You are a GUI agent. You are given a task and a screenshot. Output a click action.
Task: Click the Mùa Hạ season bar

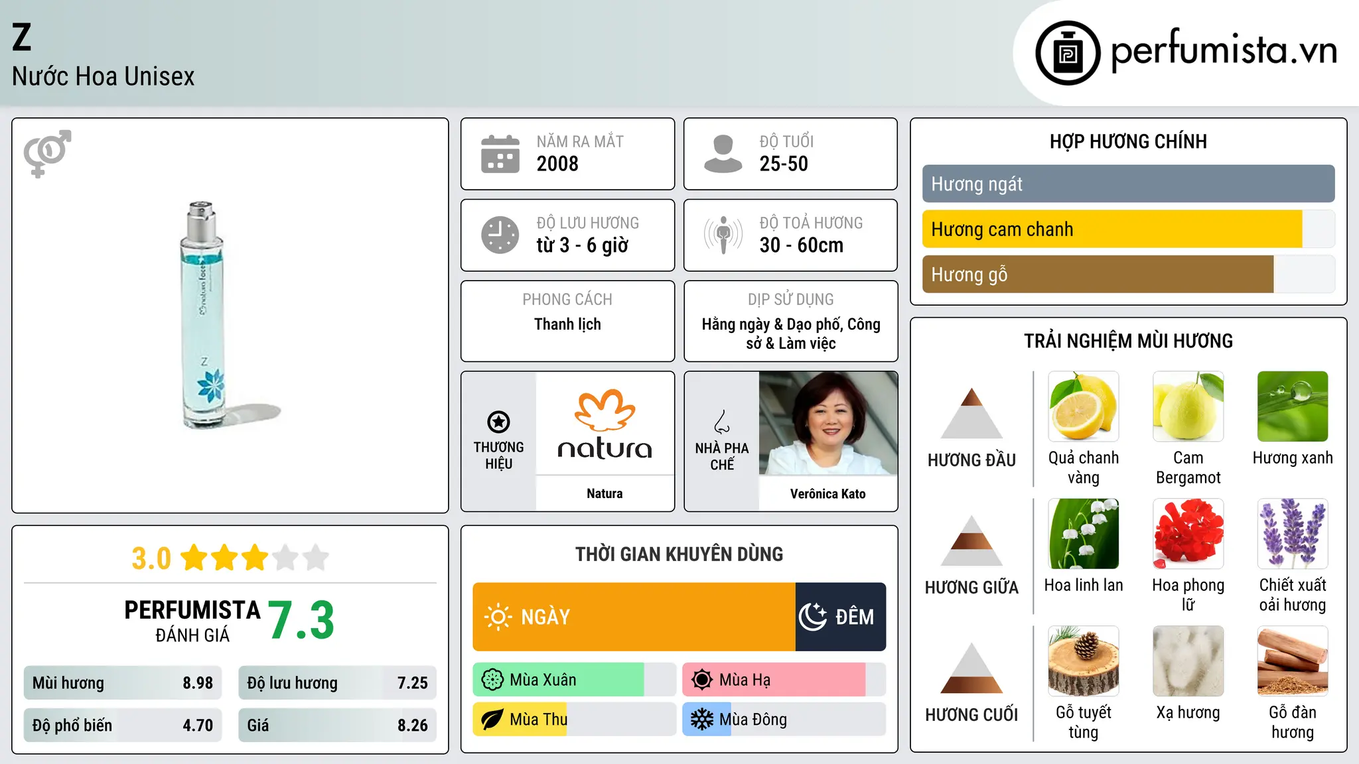(x=784, y=680)
